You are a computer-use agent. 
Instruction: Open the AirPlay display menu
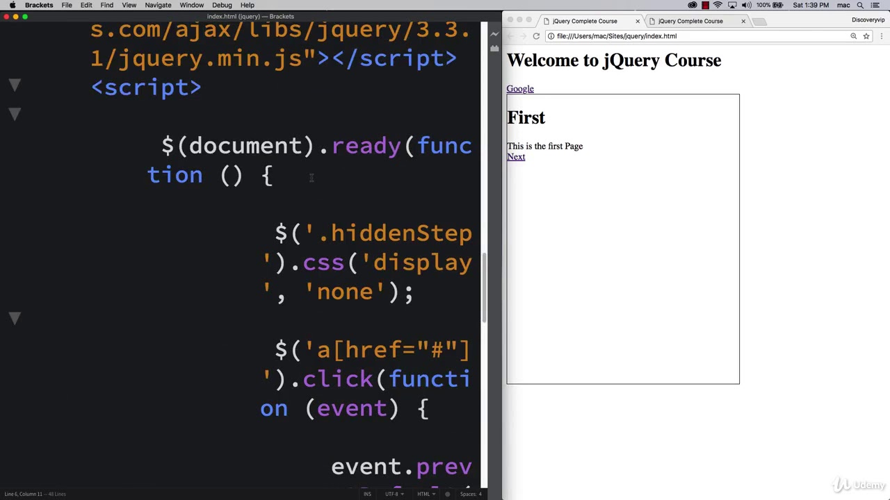click(732, 5)
